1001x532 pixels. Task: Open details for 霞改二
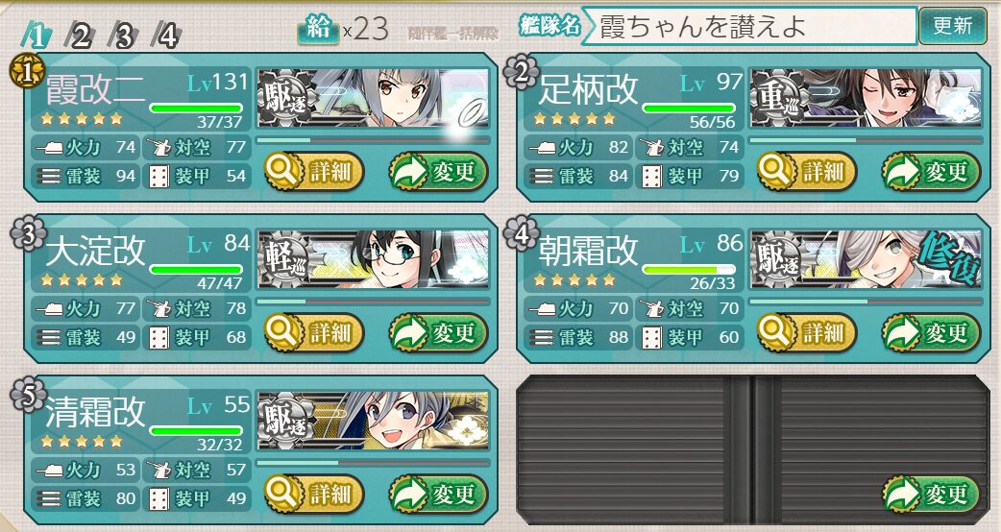tap(313, 172)
